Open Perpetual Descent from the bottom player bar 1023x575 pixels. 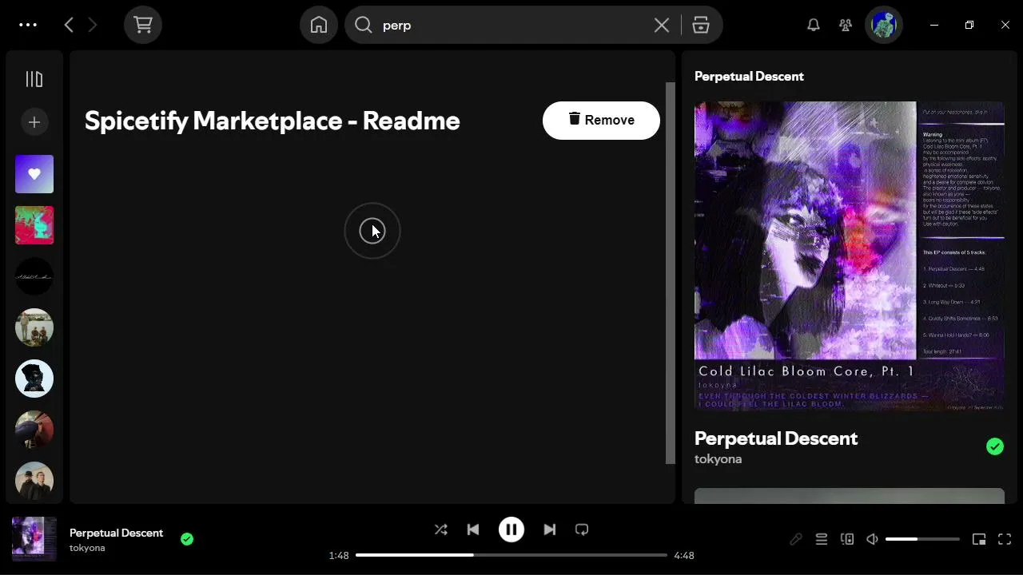pyautogui.click(x=116, y=533)
